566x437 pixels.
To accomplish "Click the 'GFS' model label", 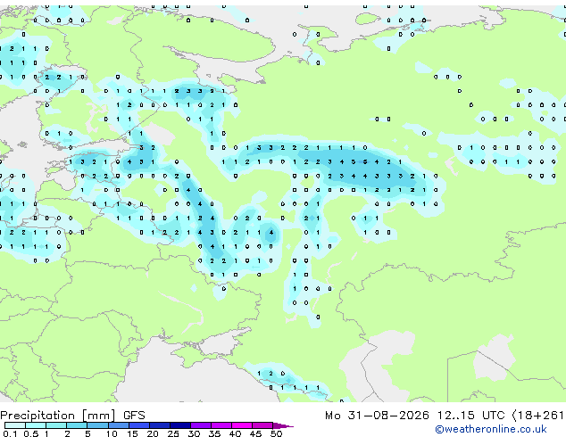I will coord(134,416).
